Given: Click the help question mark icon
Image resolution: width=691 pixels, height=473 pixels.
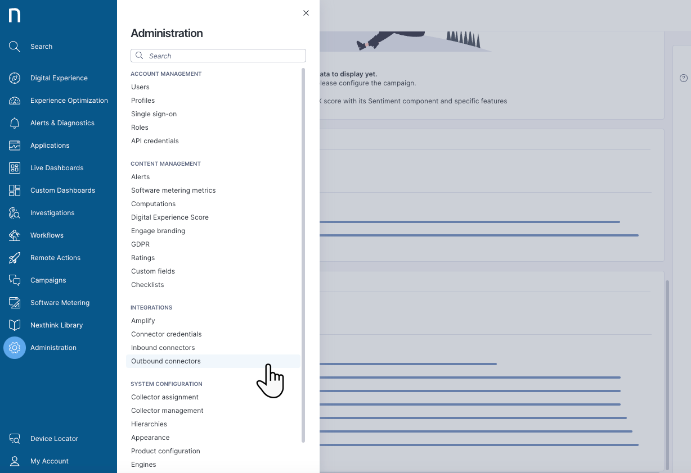Looking at the screenshot, I should (x=684, y=78).
